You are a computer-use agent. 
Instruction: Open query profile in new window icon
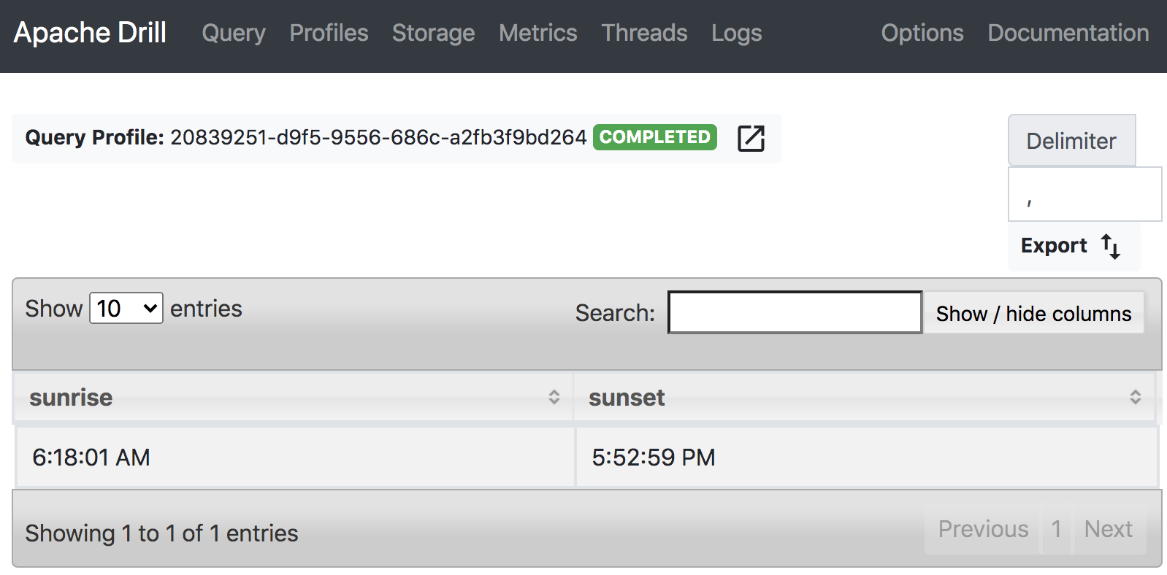[x=751, y=138]
